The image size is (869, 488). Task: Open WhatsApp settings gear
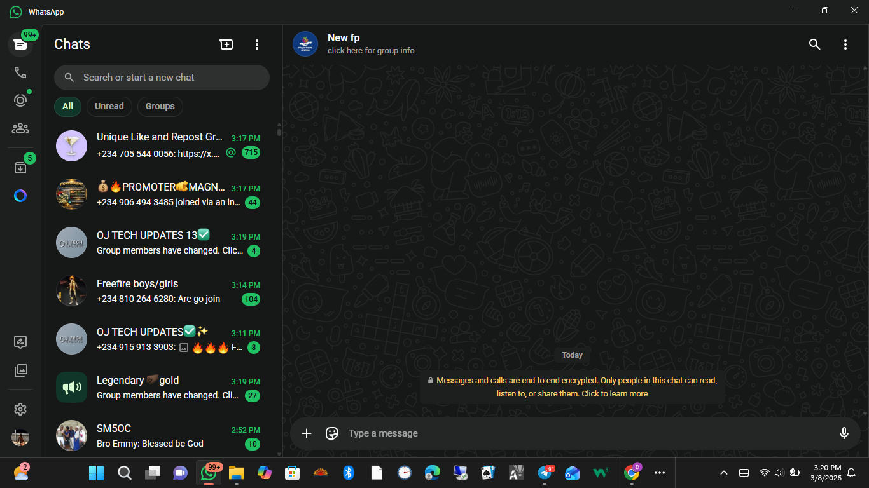tap(20, 409)
